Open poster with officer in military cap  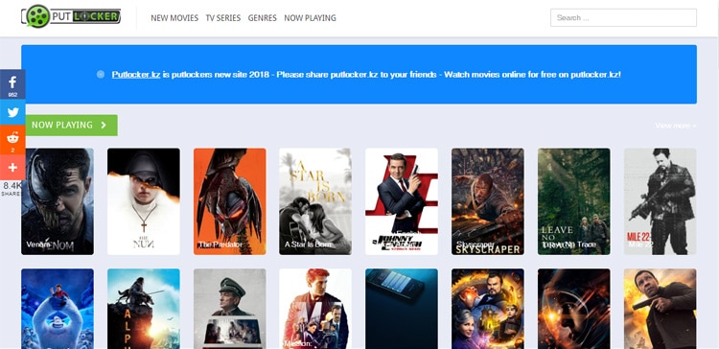click(230, 309)
